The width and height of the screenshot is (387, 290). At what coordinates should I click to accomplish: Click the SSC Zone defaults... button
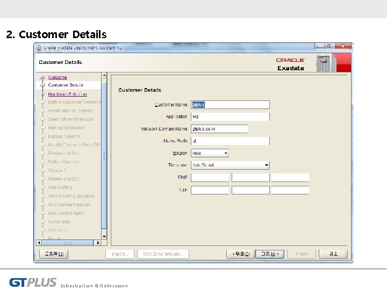click(x=163, y=254)
